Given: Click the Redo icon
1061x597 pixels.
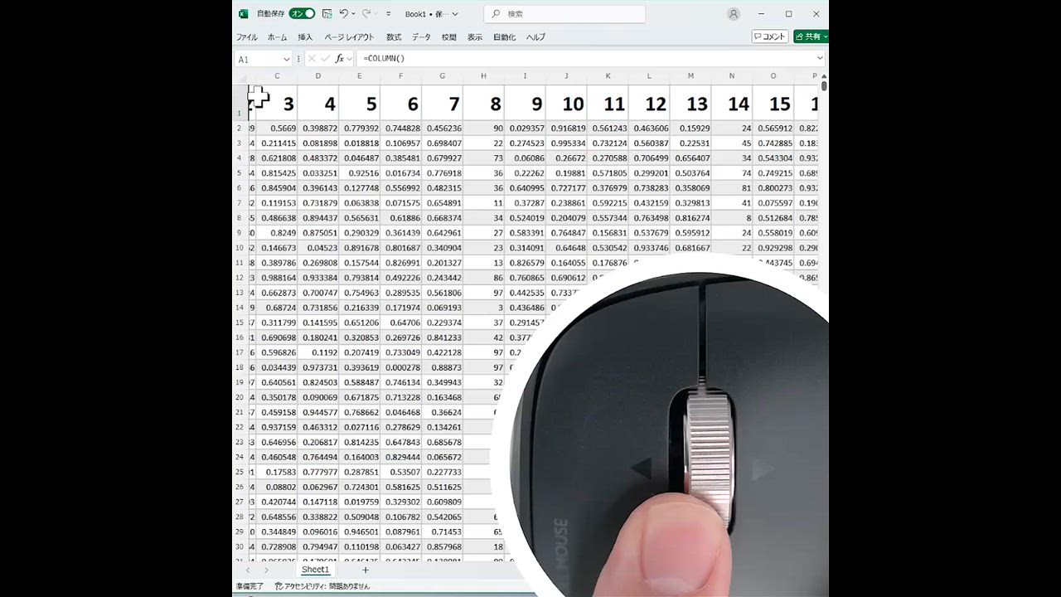Looking at the screenshot, I should click(x=366, y=14).
